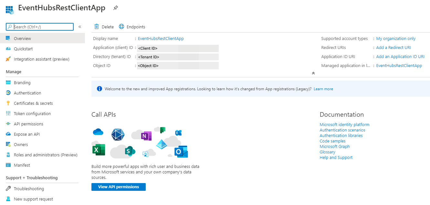Open managed application EventHubsRestClientApp link
Screen dimensions: 430x205
[399, 65]
